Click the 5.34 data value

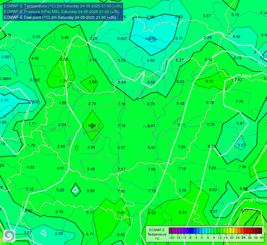point(122,82)
